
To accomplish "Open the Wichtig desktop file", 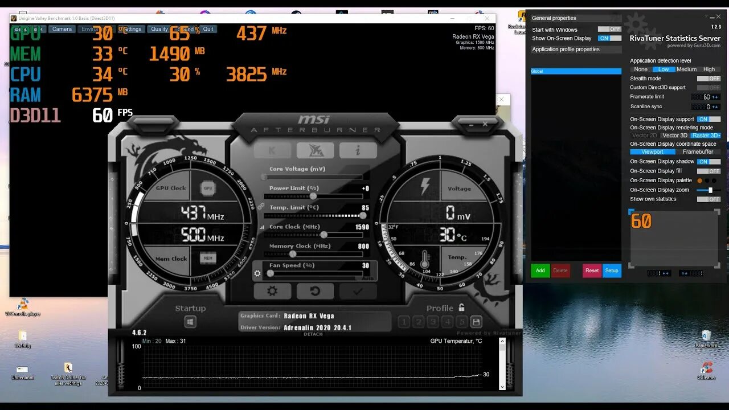I will (23, 339).
